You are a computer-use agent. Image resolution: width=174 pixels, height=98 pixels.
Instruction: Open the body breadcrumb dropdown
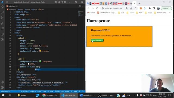(x=28, y=10)
